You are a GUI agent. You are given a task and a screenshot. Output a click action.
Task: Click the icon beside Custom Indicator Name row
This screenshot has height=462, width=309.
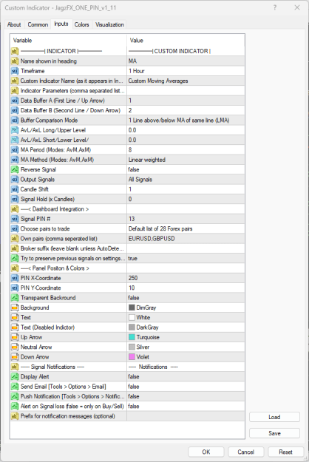[15, 81]
